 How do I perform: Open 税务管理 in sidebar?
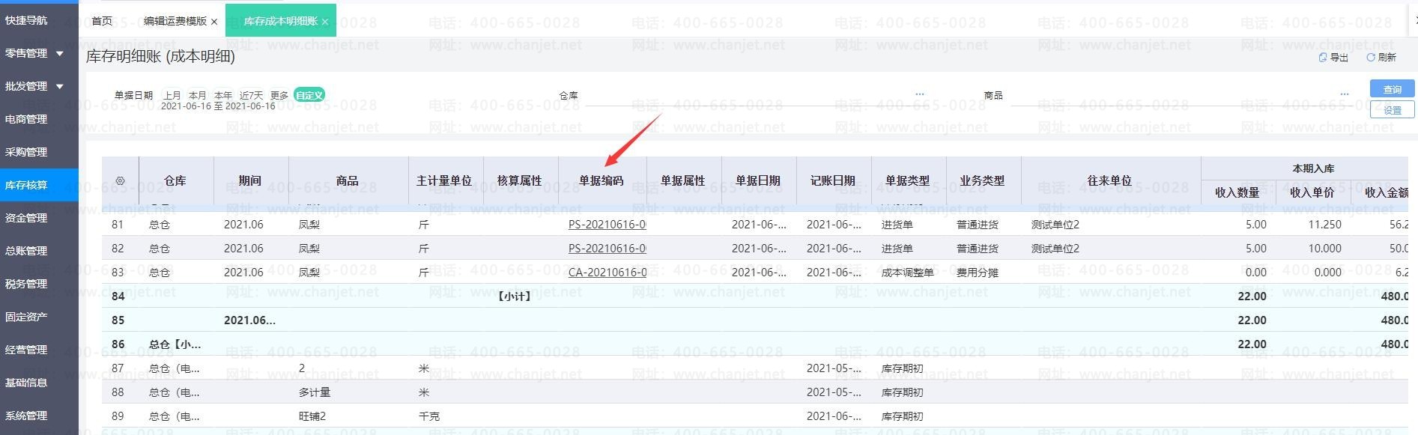[x=26, y=284]
